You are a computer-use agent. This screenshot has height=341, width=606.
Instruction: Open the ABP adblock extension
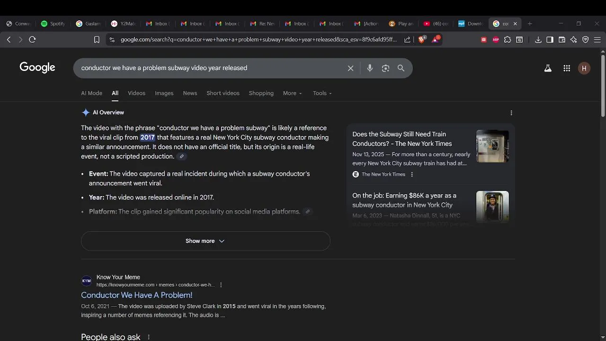coord(496,40)
